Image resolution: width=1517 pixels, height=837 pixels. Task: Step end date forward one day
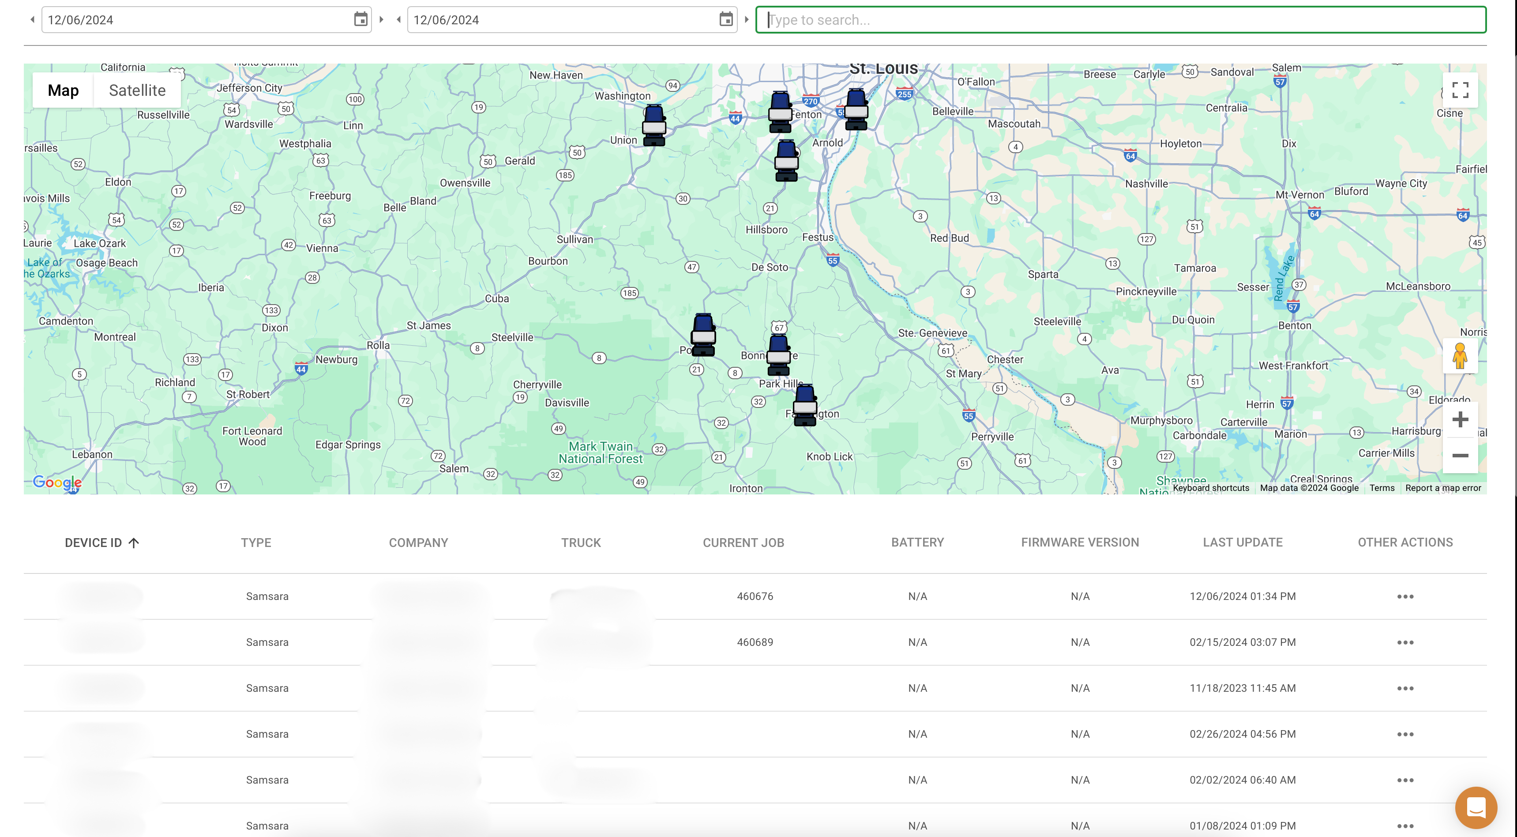[x=746, y=19]
